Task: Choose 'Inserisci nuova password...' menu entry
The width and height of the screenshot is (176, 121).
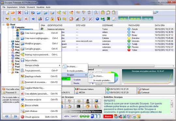Action: click(41, 54)
